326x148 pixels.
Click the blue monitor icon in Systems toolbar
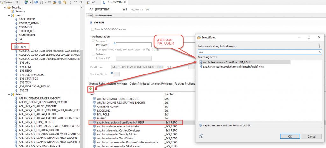(36, 2)
